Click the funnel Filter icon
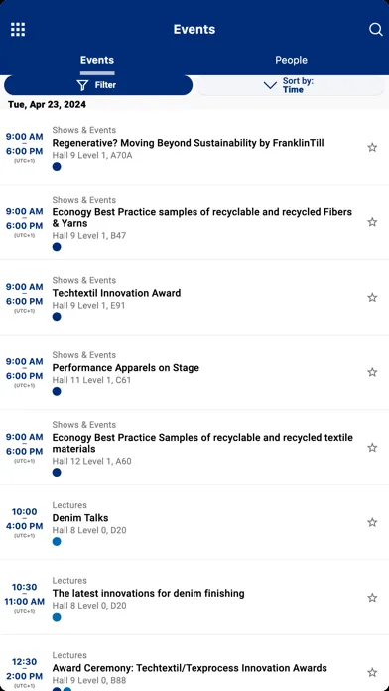This screenshot has height=691, width=389. 82,85
